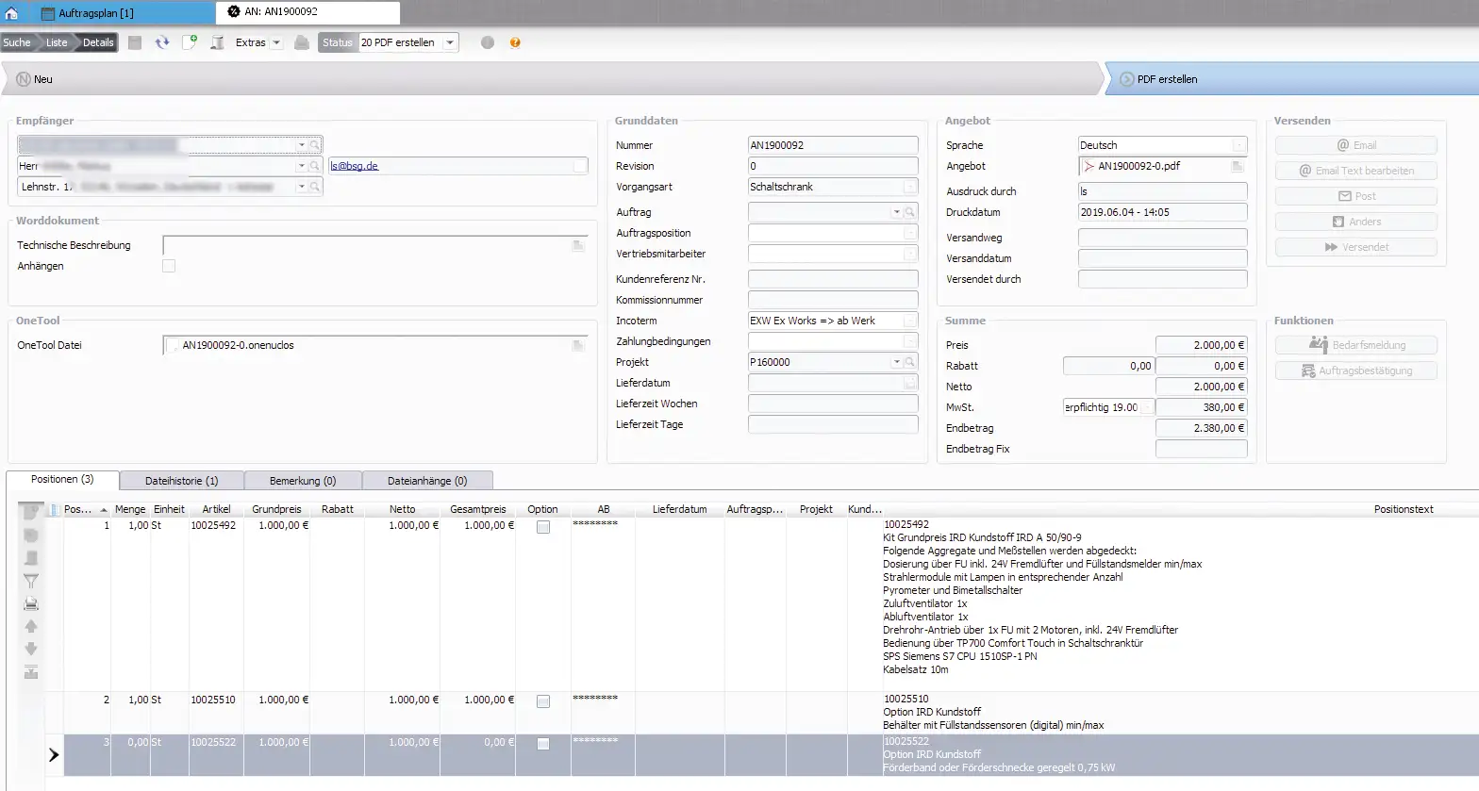Click the Kommissionnummer input field
1479x791 pixels.
click(x=833, y=300)
